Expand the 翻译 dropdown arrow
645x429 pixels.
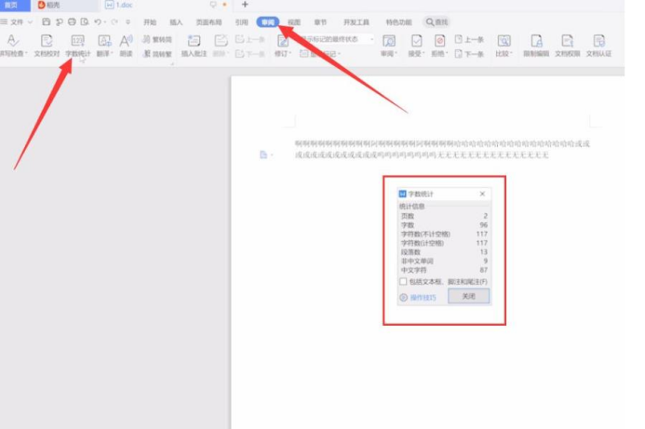112,54
